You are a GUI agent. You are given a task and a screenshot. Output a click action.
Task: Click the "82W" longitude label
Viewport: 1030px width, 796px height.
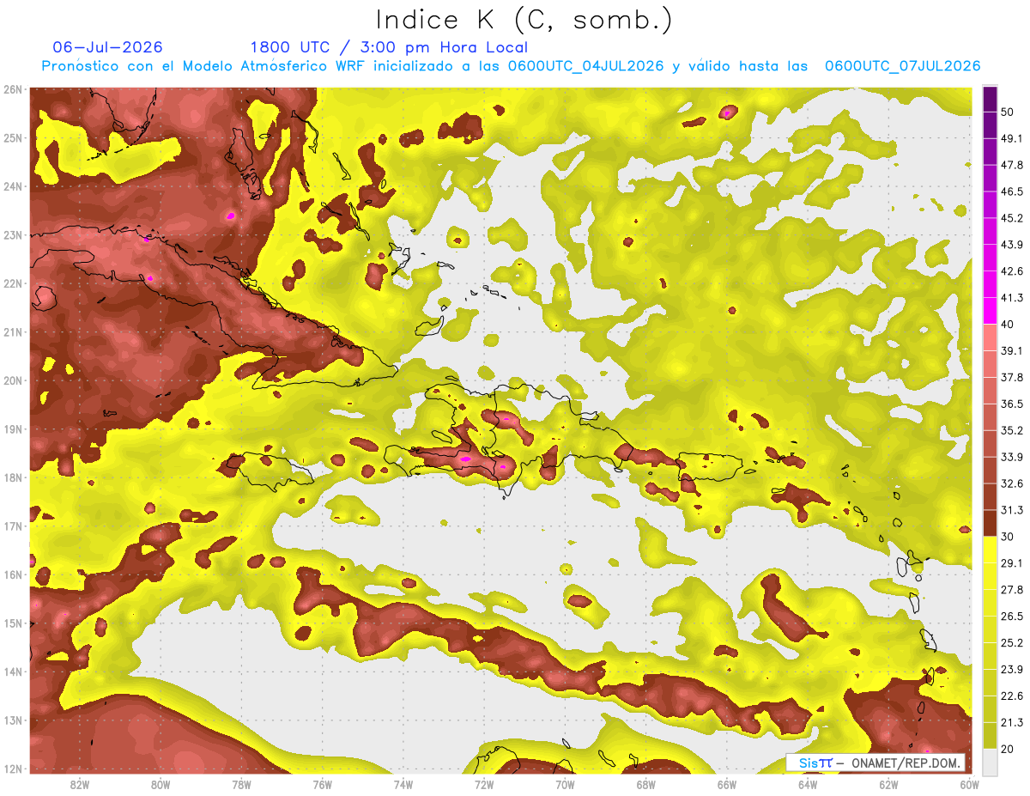click(x=80, y=785)
